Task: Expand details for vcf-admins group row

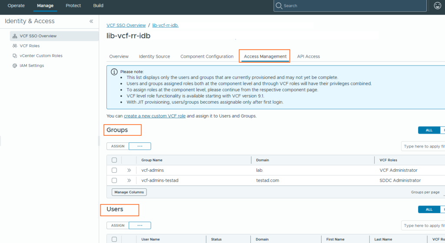Action: click(129, 170)
